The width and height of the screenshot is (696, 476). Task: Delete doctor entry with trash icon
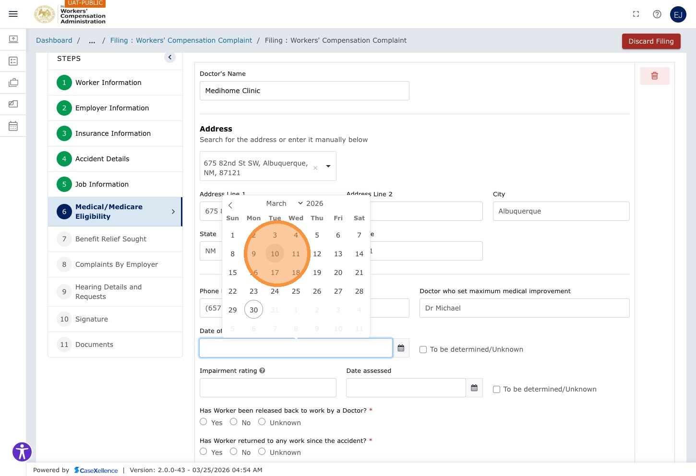[654, 76]
